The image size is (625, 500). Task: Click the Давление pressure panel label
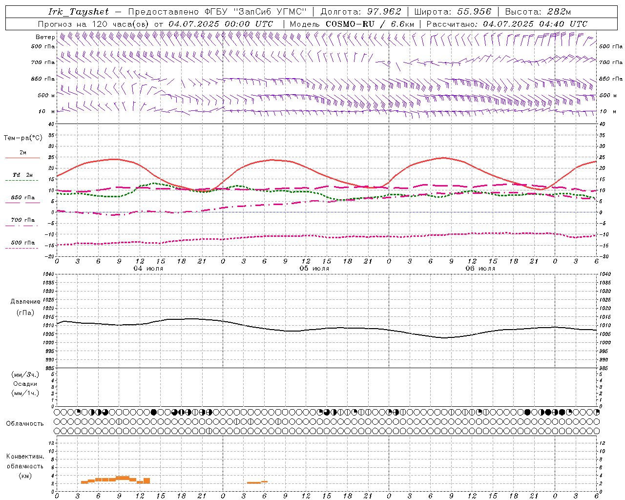tap(25, 301)
